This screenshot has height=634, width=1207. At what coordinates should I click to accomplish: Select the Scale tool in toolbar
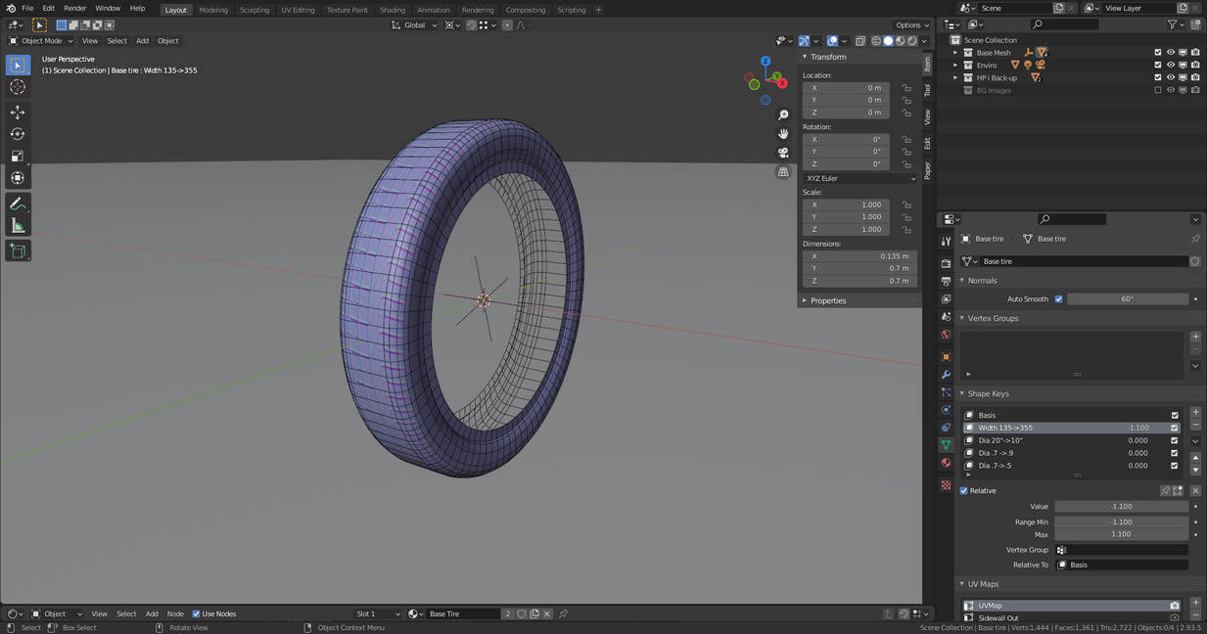pyautogui.click(x=17, y=157)
